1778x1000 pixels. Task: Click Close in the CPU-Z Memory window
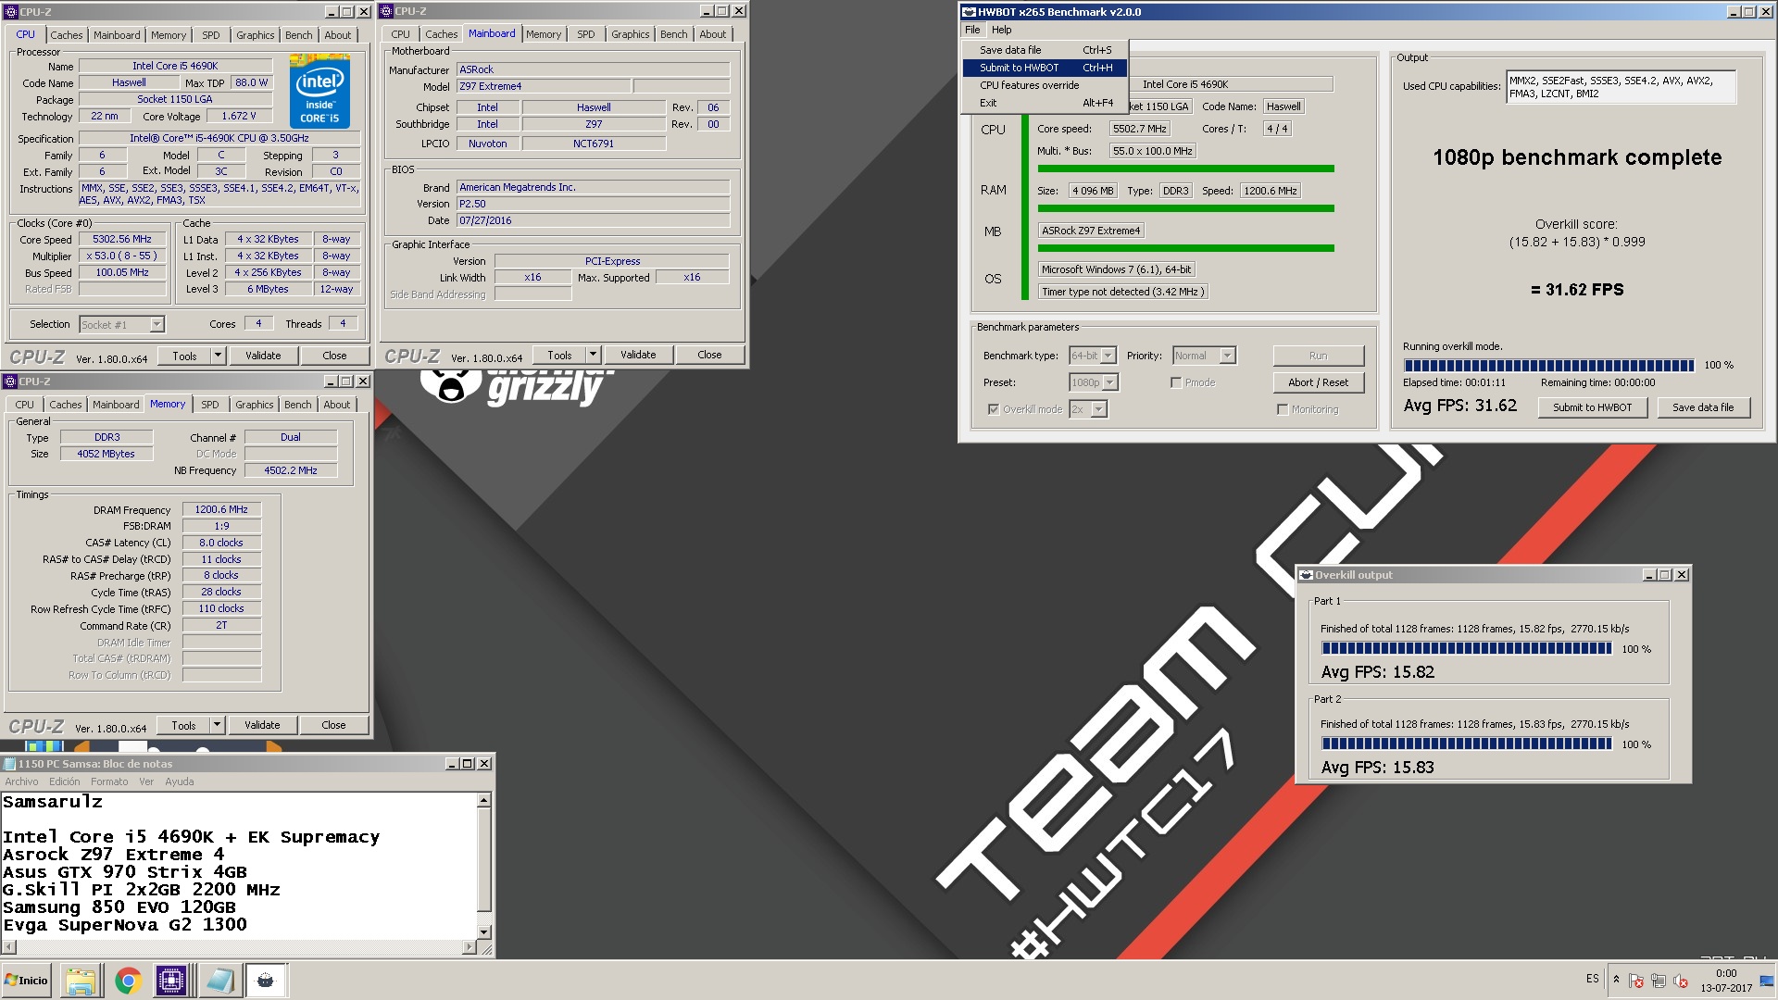(333, 725)
